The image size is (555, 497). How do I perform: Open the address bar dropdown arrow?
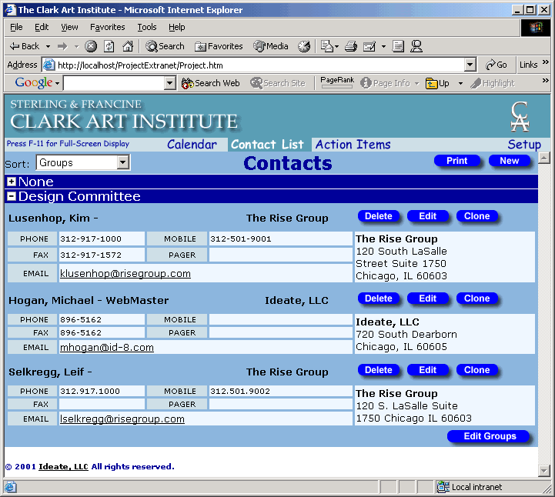[x=470, y=65]
